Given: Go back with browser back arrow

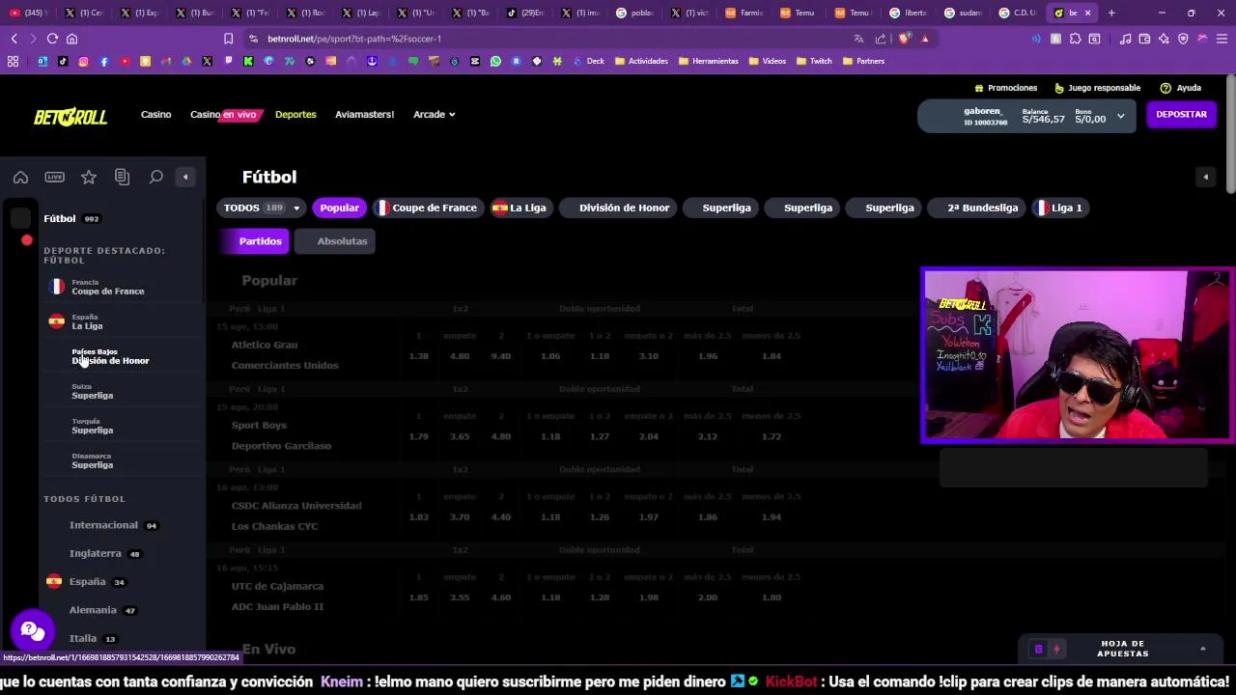Looking at the screenshot, I should pos(14,39).
